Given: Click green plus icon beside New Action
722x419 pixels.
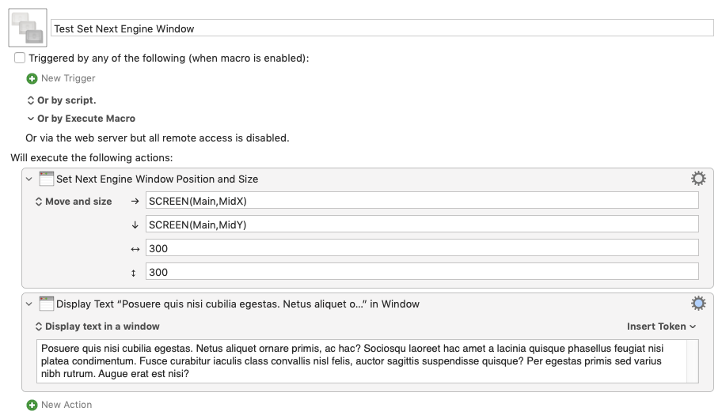Looking at the screenshot, I should [x=32, y=405].
